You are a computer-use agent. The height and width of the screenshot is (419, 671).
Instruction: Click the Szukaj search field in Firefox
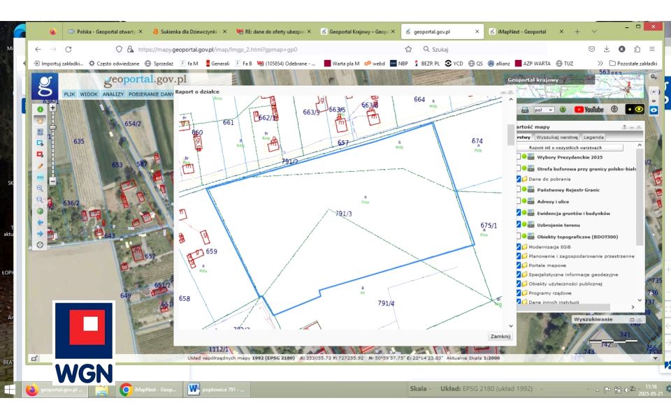coord(484,49)
